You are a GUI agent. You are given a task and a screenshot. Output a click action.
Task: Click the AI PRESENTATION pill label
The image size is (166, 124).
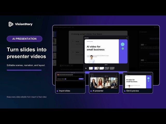pos(24,39)
